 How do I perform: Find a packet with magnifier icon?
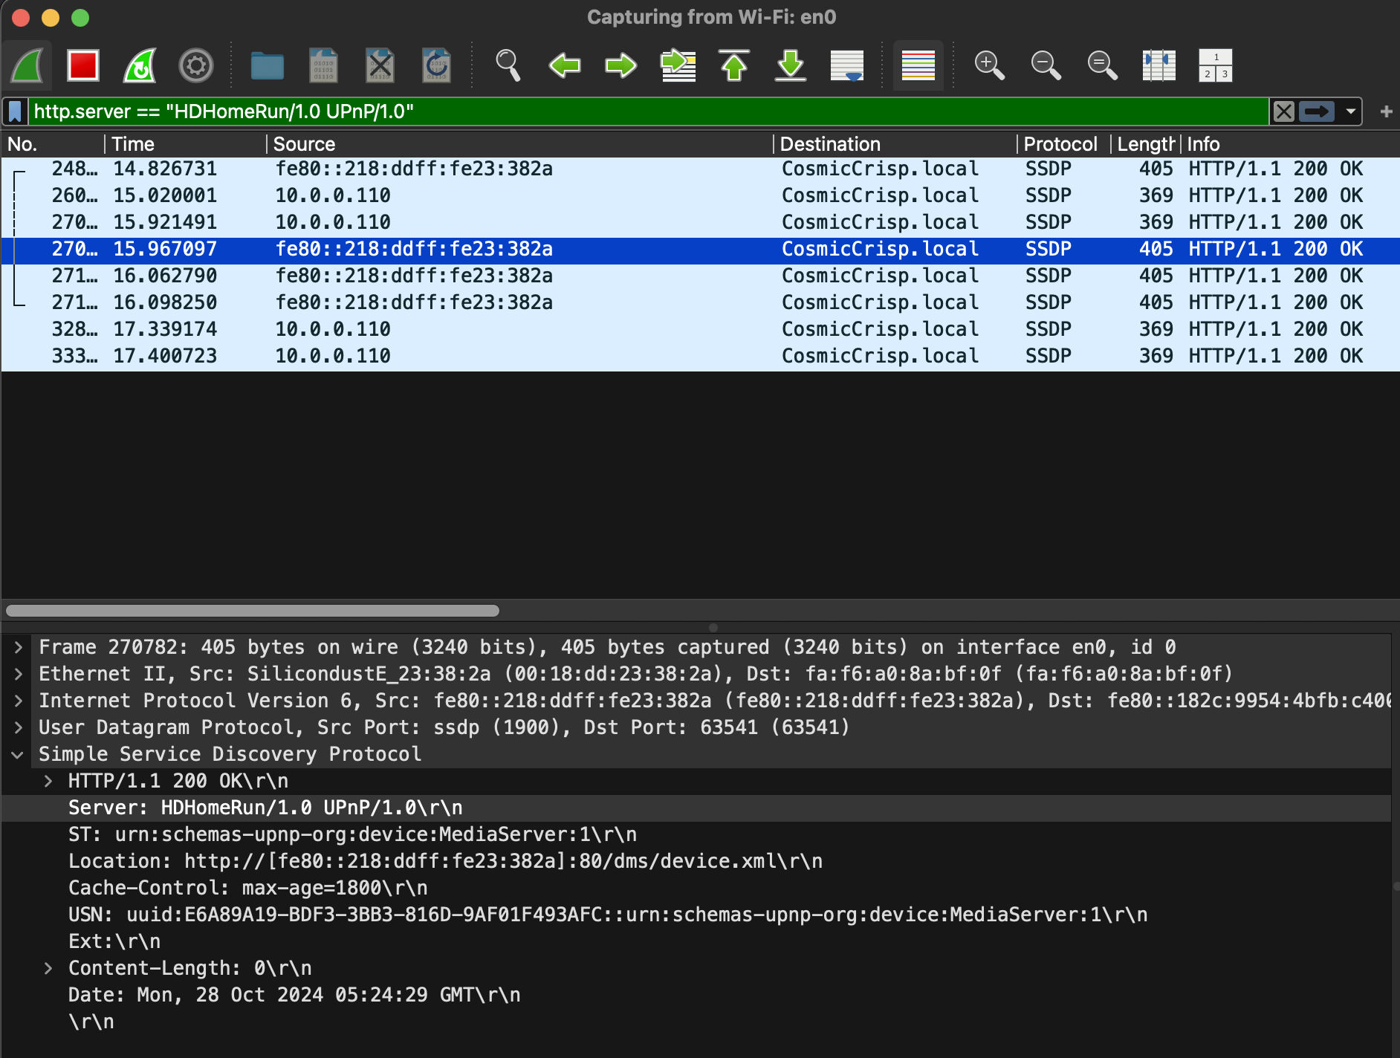coord(508,66)
